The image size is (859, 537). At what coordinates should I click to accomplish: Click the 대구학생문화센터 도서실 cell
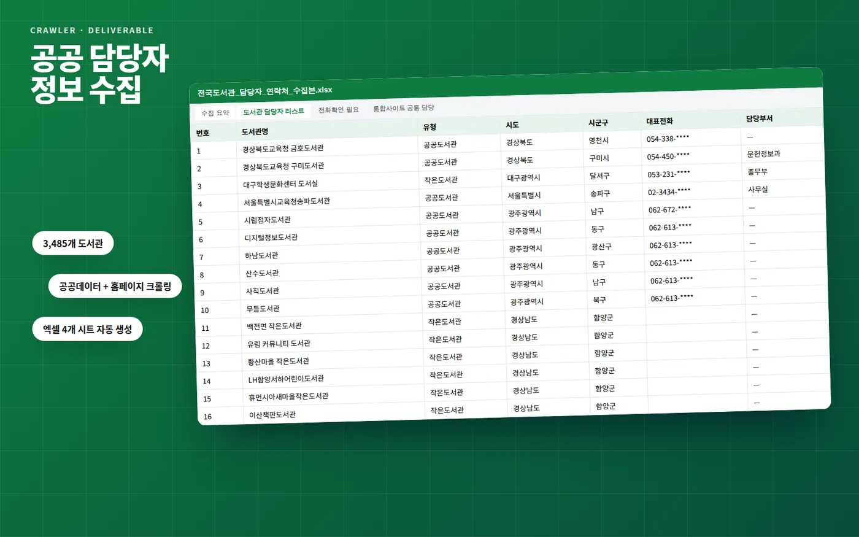pos(280,184)
